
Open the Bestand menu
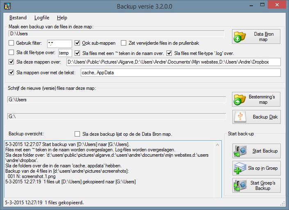click(x=18, y=18)
